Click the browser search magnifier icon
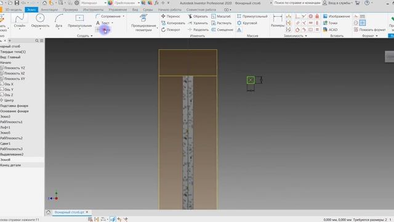Viewport: 394px width, 222px height. pyautogui.click(x=37, y=41)
